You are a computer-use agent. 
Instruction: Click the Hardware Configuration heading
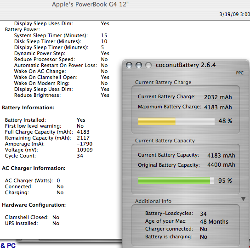pyautogui.click(x=34, y=205)
